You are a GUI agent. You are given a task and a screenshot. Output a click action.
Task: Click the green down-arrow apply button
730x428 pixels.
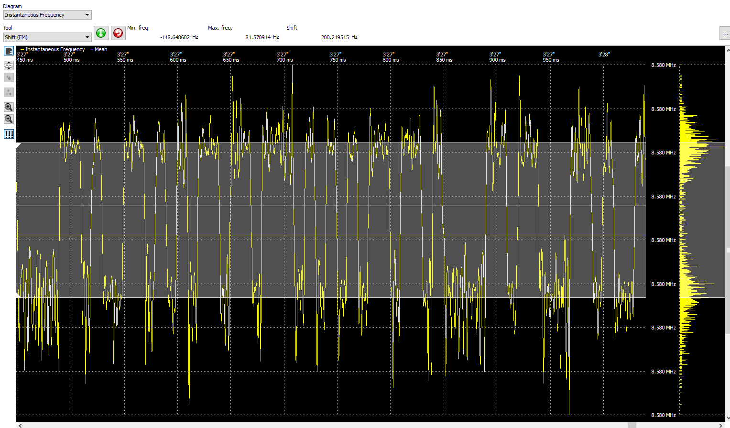coord(101,33)
